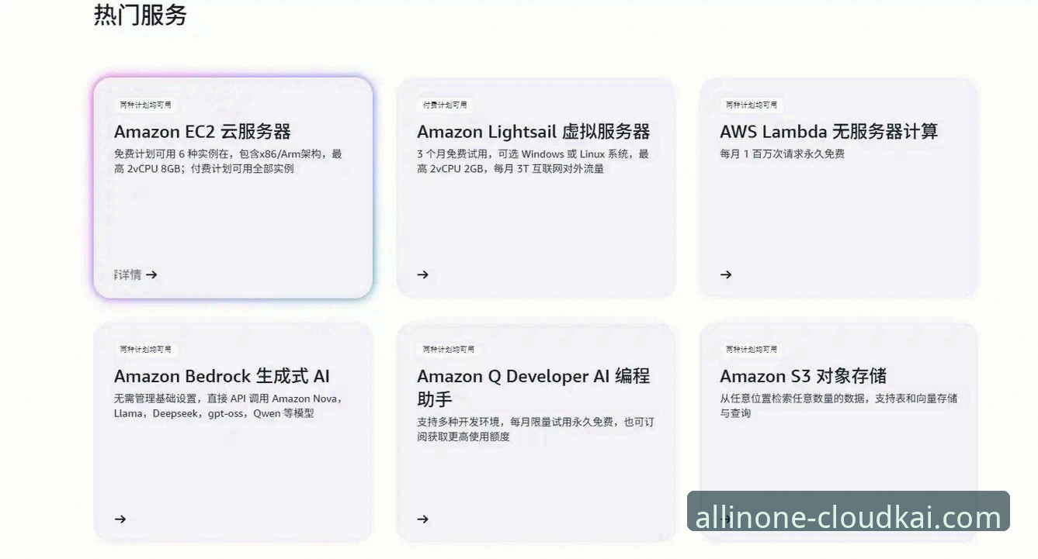Click Bedrock description mentioning Amazon Nova
Viewport: 1038px width, 559px height.
228,406
